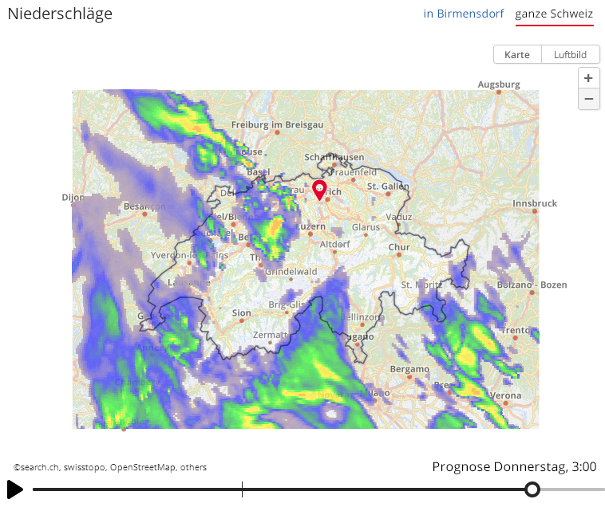The image size is (605, 507).
Task: Click the Augsburg city label
Action: tap(499, 84)
